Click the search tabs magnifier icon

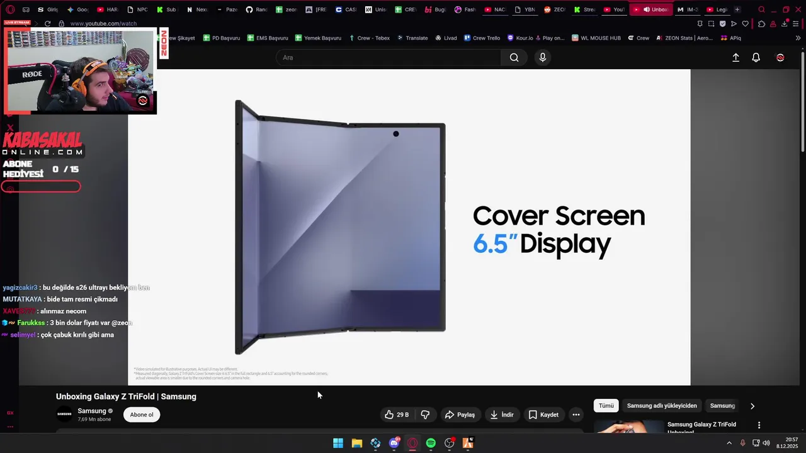coord(762,9)
